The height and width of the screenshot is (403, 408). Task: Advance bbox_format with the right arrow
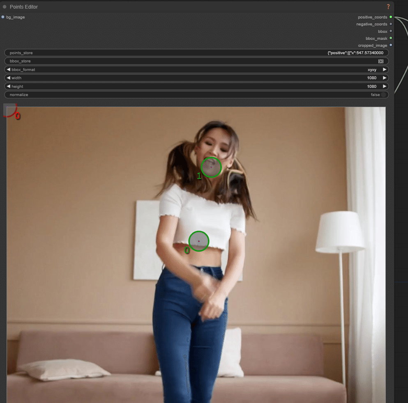(x=385, y=69)
